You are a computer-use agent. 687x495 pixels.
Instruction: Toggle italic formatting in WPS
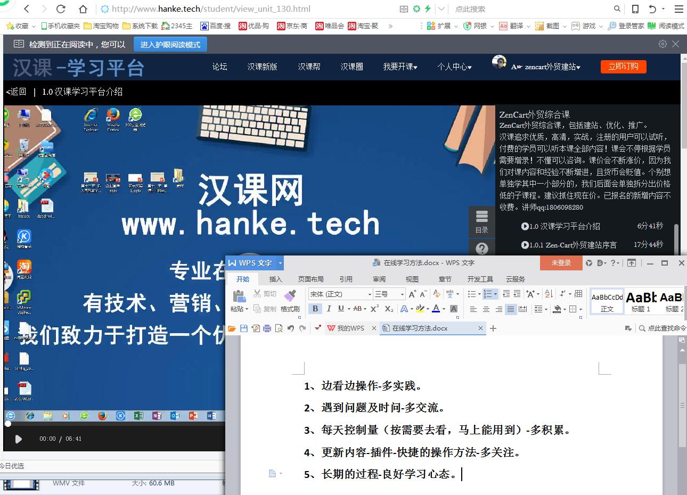[x=329, y=309]
